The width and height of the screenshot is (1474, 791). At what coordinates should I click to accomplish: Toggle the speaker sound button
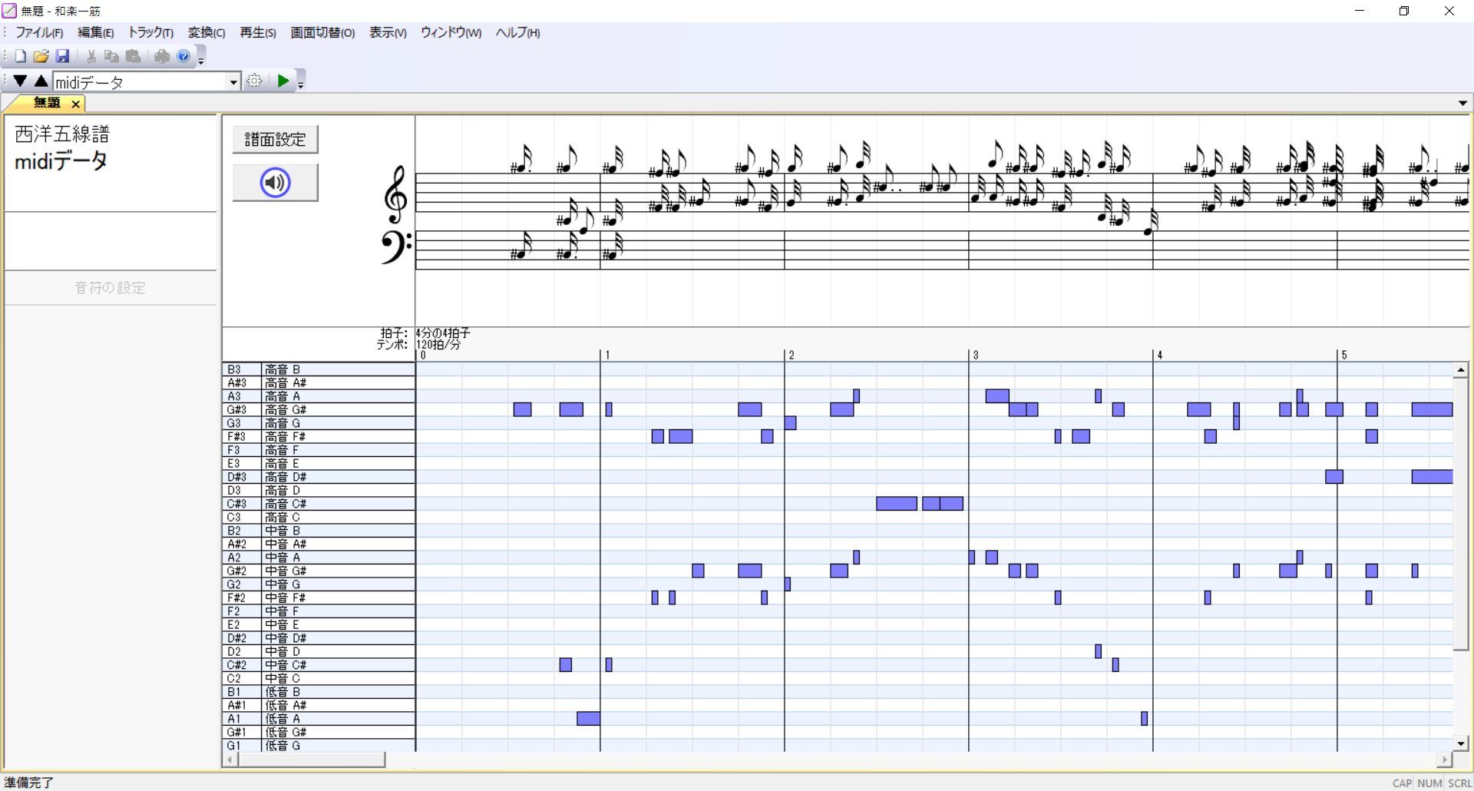pyautogui.click(x=275, y=183)
